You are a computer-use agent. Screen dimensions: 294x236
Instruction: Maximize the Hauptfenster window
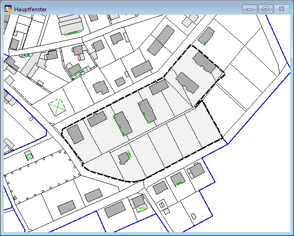coord(266,9)
